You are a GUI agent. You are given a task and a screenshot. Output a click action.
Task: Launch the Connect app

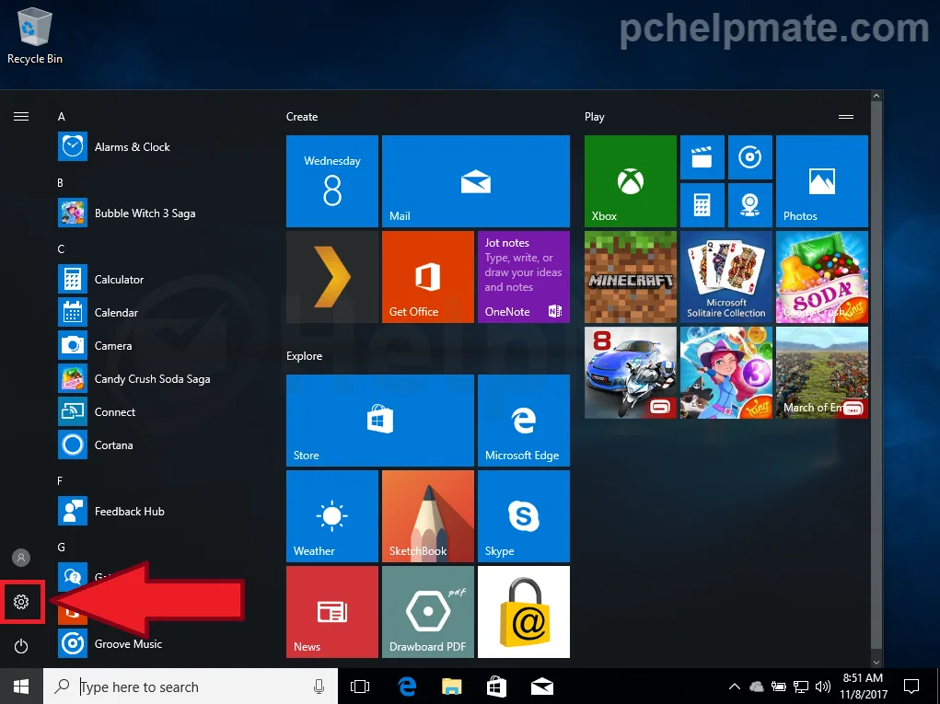click(97, 412)
